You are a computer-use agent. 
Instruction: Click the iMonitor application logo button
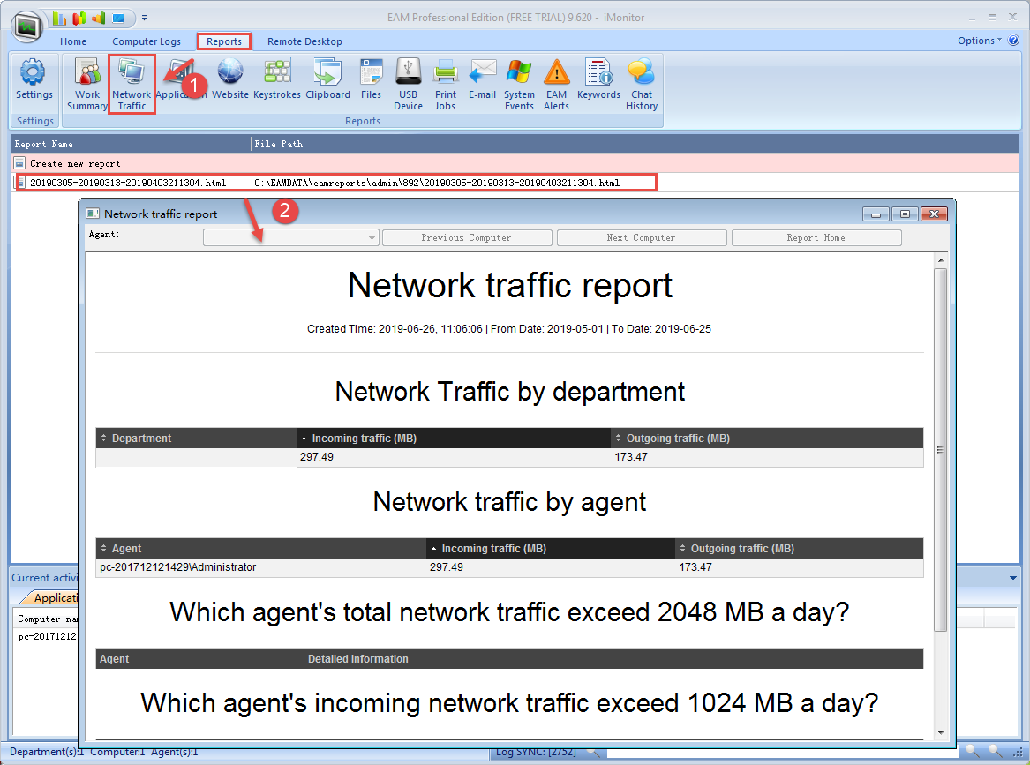click(27, 26)
